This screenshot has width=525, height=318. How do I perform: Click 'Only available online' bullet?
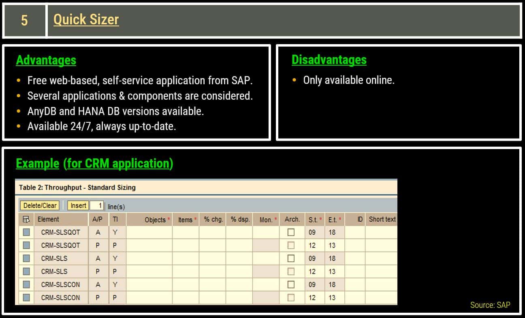pyautogui.click(x=349, y=80)
